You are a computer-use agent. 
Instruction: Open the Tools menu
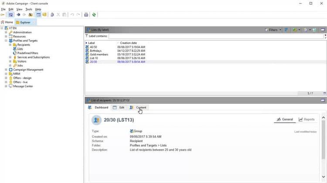click(x=29, y=10)
